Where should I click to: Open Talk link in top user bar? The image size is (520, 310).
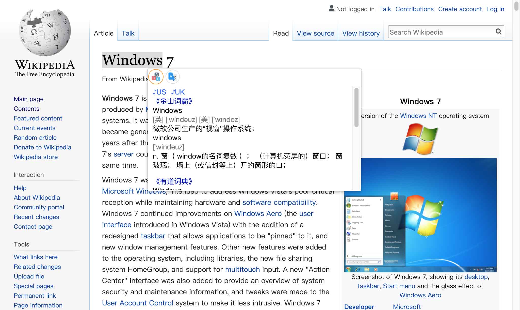pyautogui.click(x=385, y=9)
